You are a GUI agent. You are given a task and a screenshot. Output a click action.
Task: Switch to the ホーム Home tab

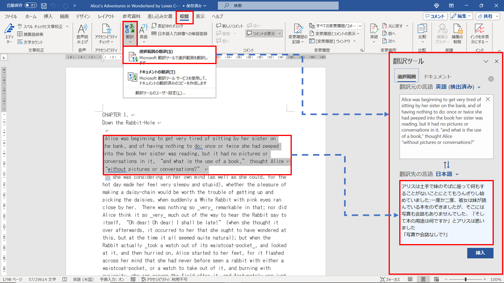(x=31, y=17)
